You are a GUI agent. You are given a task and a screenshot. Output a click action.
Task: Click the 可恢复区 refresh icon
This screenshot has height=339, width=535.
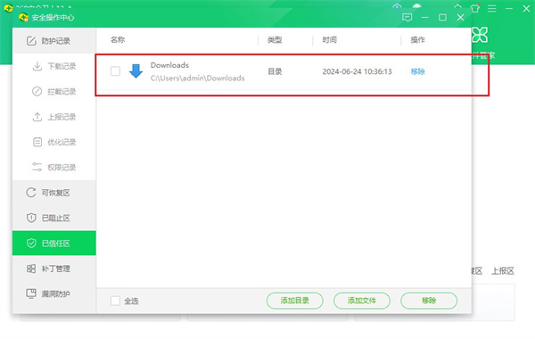point(31,193)
